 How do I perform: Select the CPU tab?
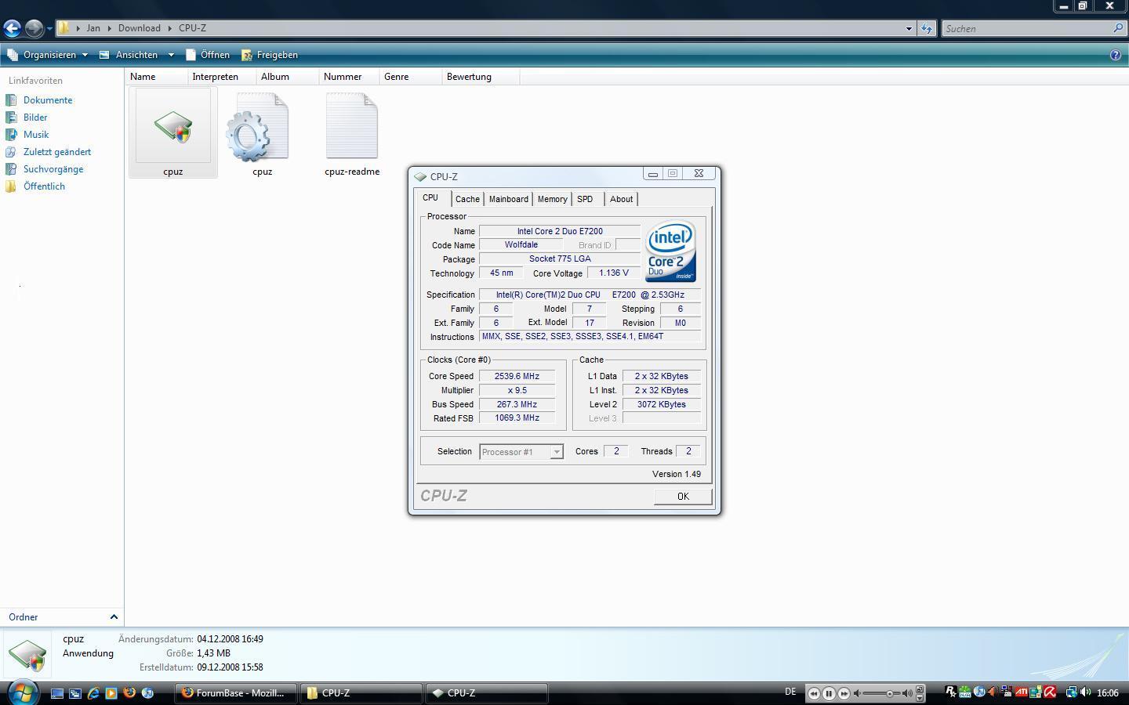click(x=431, y=198)
